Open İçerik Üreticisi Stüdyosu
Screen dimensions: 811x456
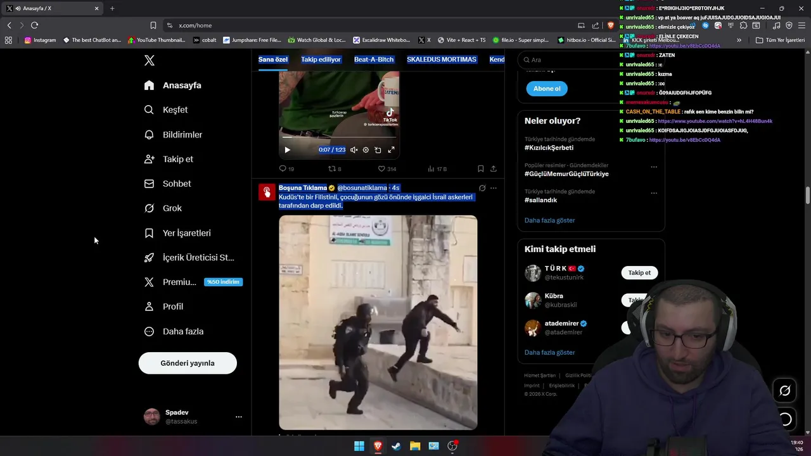click(189, 258)
